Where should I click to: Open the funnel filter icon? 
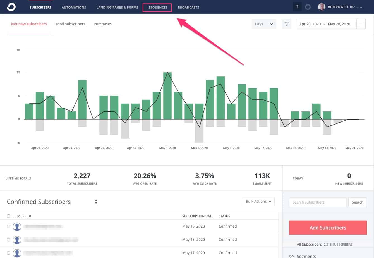(286, 24)
